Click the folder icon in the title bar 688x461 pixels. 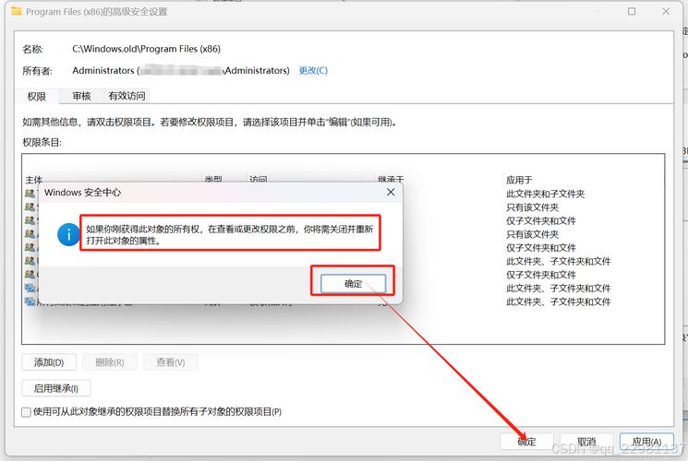coord(17,11)
